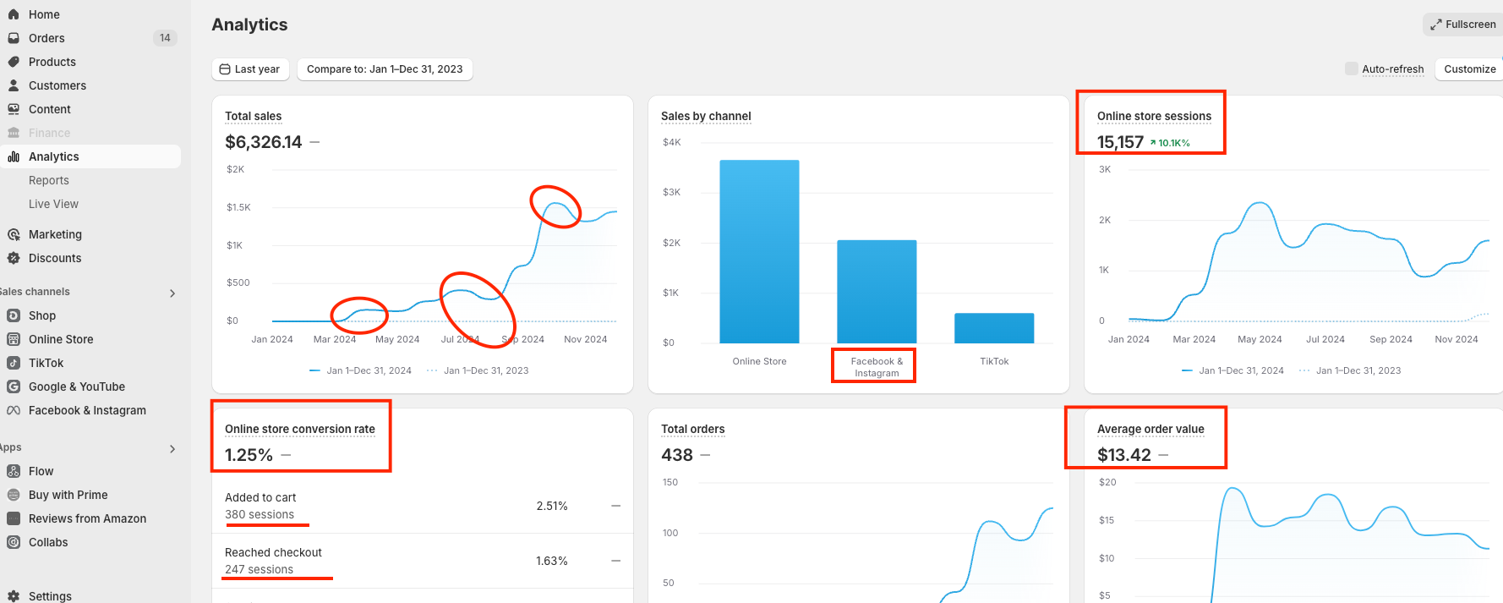Click the Added to cart 380 sessions row
This screenshot has height=603, width=1503.
(423, 506)
